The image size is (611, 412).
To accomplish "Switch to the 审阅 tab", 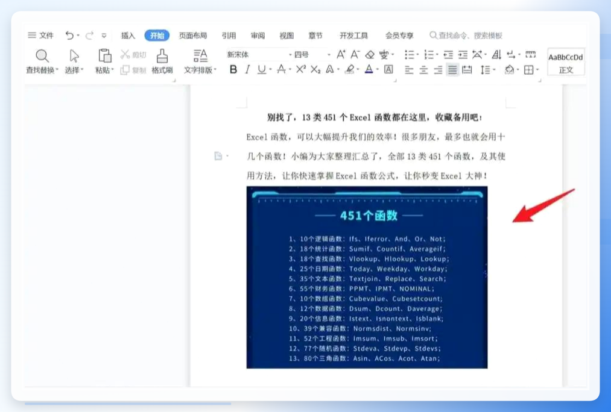I will [x=258, y=36].
